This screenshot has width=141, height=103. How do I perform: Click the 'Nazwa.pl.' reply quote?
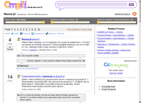pos(51,66)
